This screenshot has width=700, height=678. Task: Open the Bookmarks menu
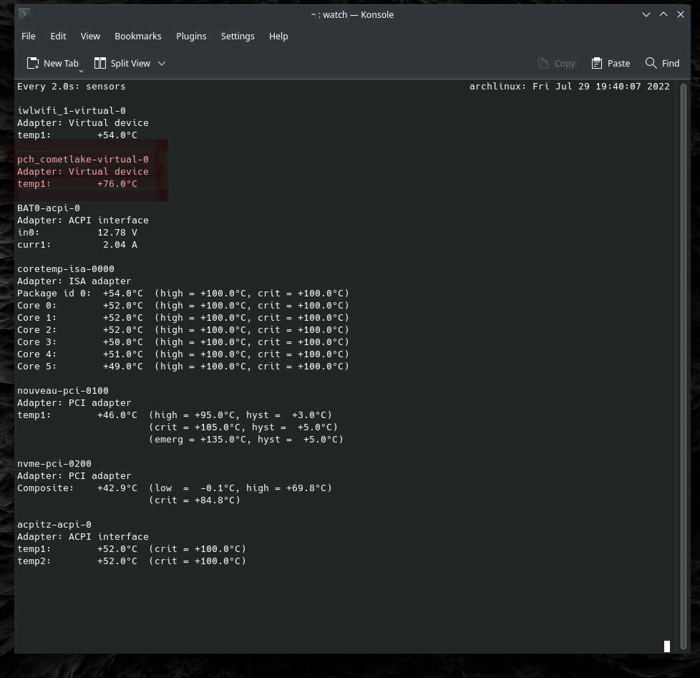click(138, 37)
